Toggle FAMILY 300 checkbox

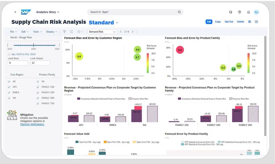(x=38, y=98)
